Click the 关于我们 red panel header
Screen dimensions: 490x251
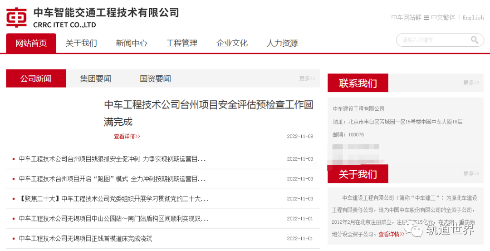(358, 174)
